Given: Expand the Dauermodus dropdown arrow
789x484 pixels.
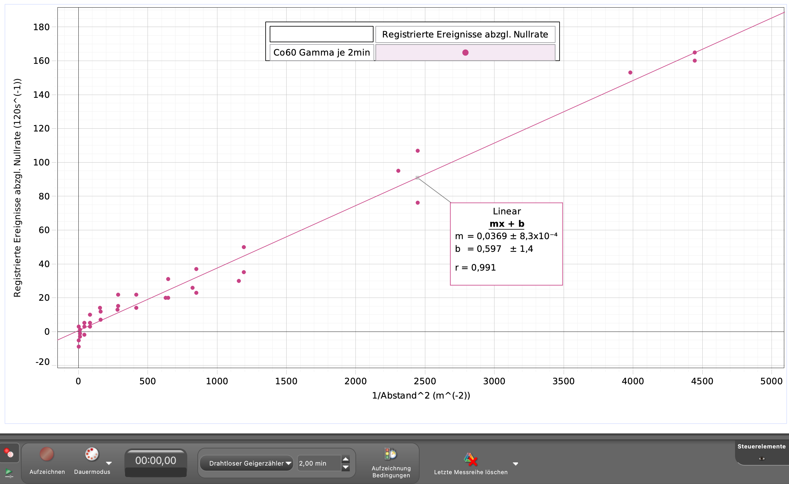Looking at the screenshot, I should [x=109, y=463].
